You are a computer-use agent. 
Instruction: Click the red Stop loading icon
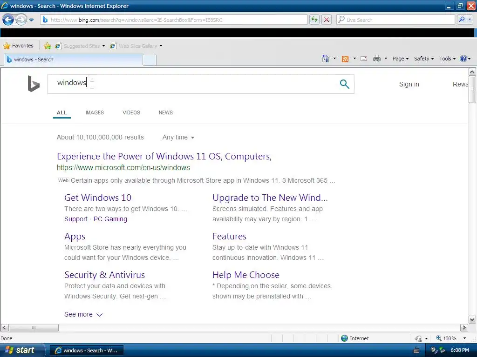pos(327,20)
